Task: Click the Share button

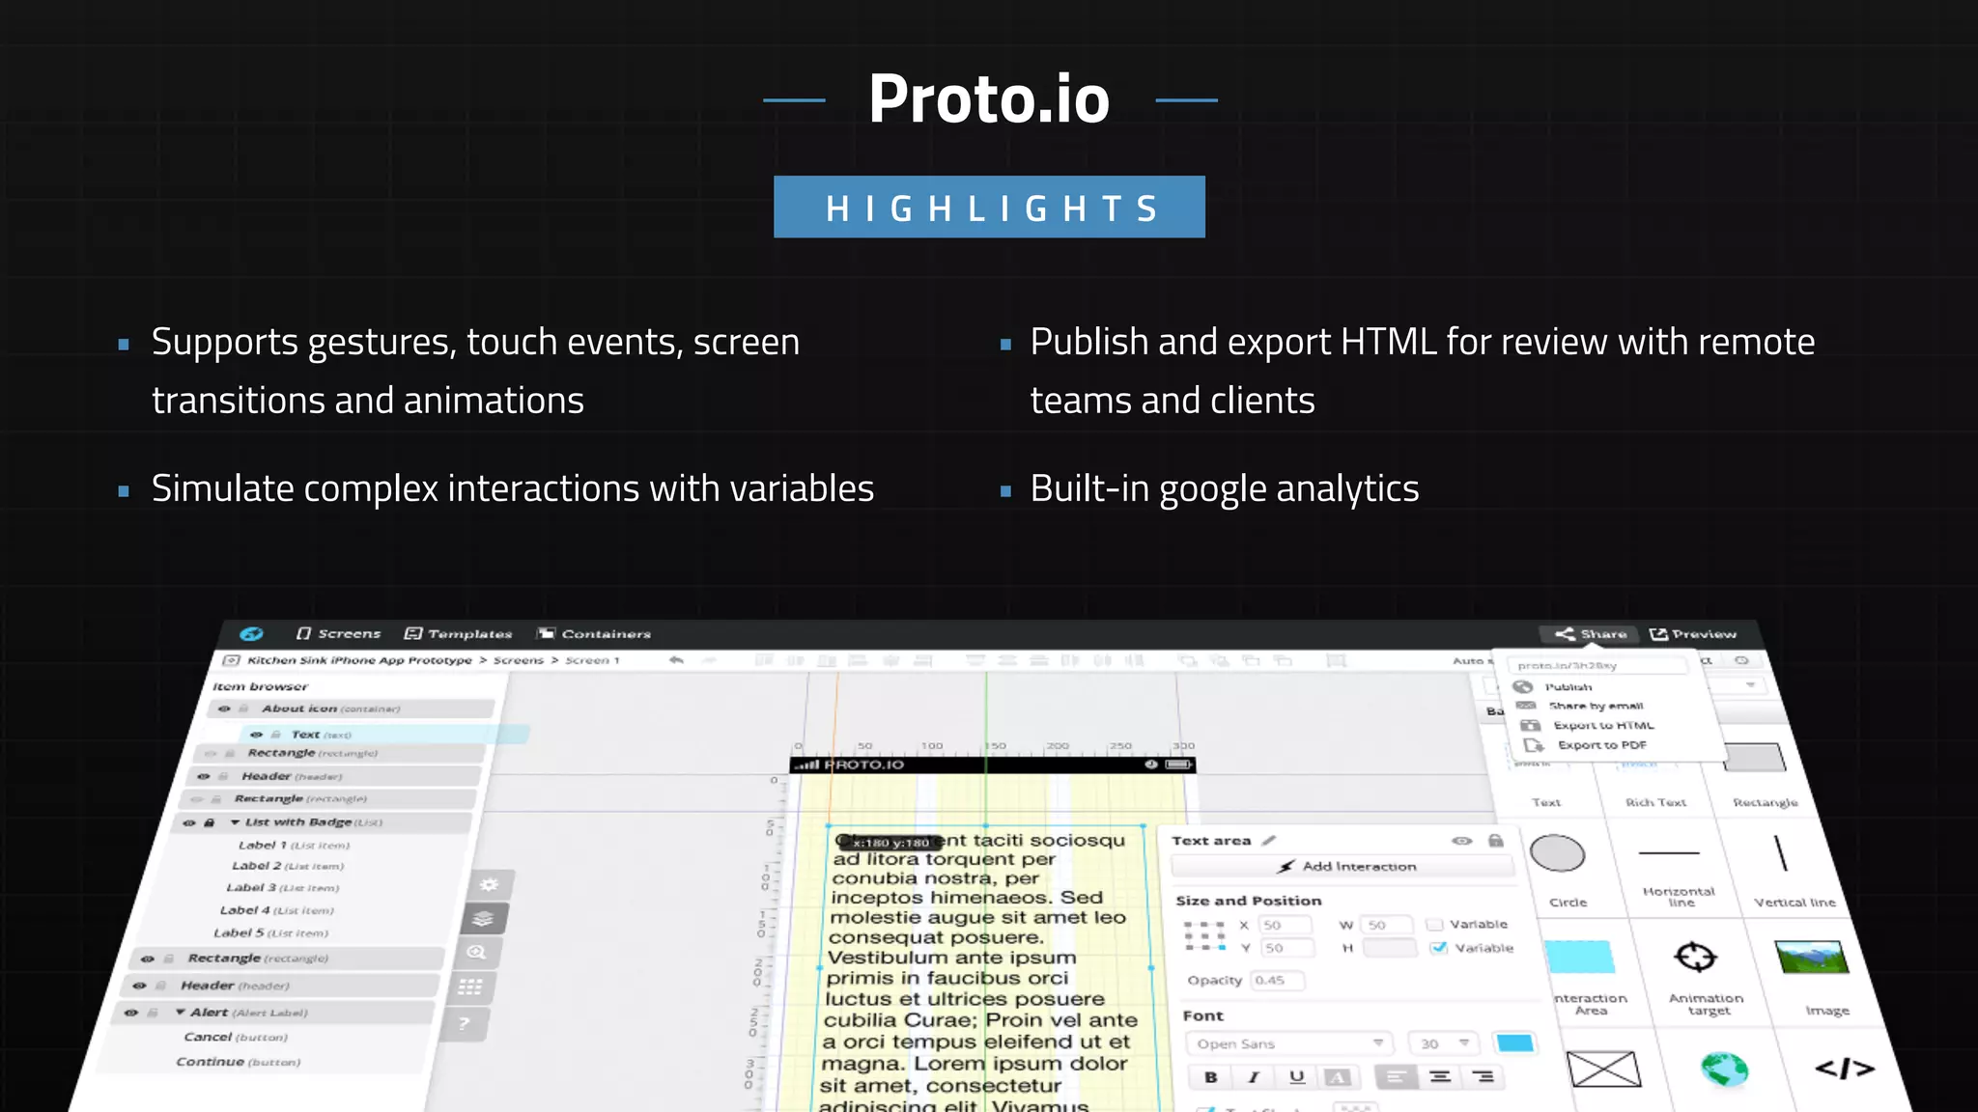Action: pos(1591,634)
